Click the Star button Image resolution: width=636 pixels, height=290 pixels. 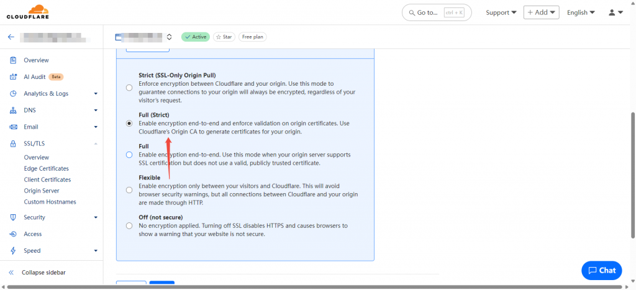tap(224, 37)
